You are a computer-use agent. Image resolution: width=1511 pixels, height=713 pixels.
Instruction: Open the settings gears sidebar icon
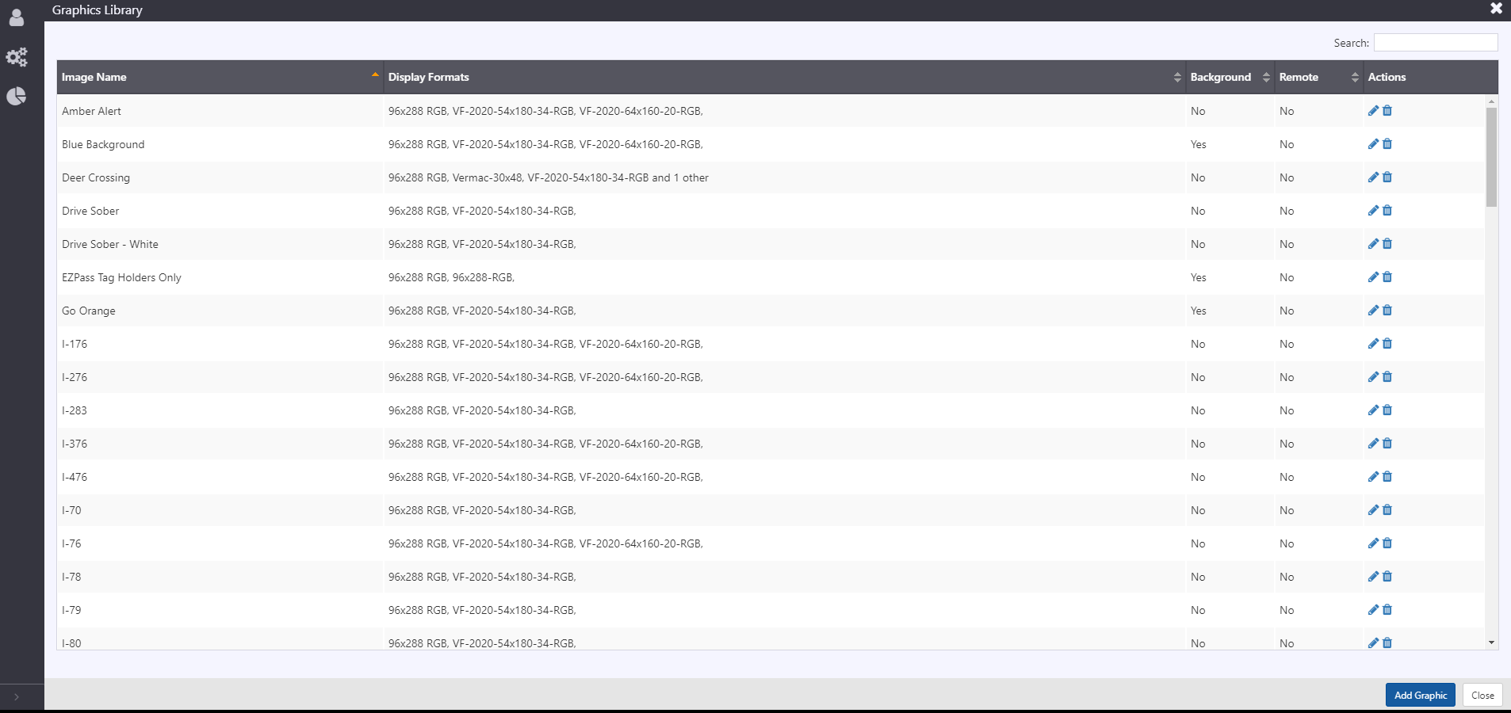click(17, 56)
